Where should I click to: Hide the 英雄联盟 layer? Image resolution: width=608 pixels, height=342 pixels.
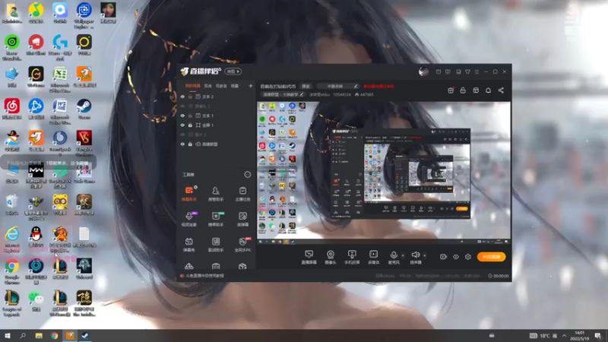[x=182, y=144]
